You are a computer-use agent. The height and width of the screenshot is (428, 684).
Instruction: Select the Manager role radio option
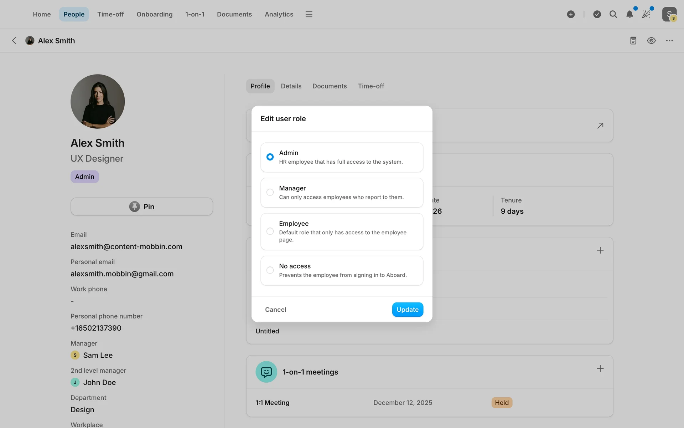[270, 192]
